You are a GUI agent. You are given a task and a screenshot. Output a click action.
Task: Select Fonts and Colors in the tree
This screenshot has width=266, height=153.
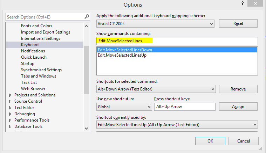coord(37,26)
